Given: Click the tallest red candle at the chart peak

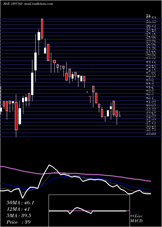Looking at the screenshot, I should (42, 29).
